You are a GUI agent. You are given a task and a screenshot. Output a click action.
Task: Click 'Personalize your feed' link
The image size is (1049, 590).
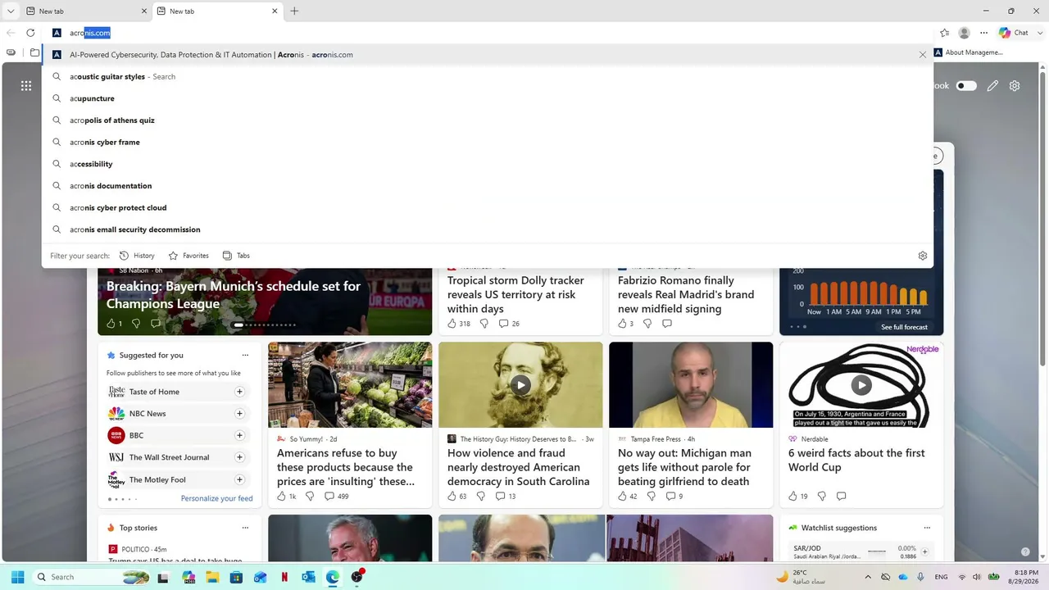(x=216, y=498)
